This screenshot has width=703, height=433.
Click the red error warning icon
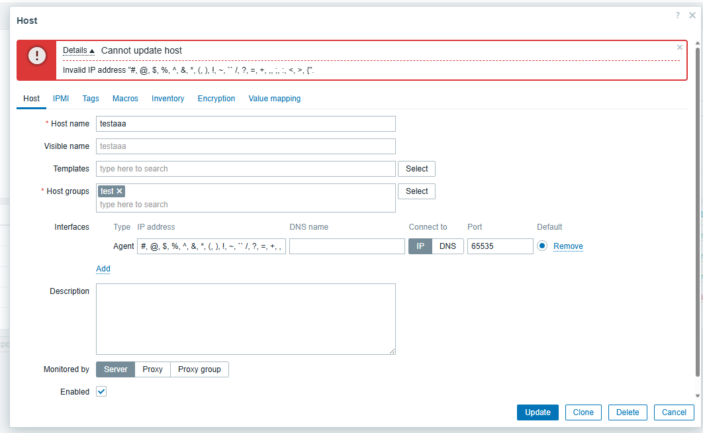(x=37, y=56)
